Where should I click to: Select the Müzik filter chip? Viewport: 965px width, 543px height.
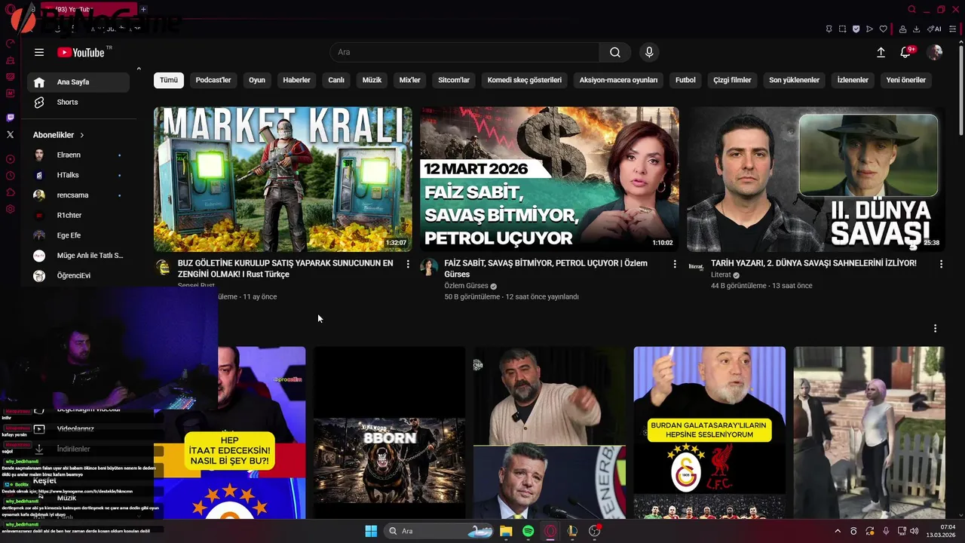pyautogui.click(x=372, y=80)
